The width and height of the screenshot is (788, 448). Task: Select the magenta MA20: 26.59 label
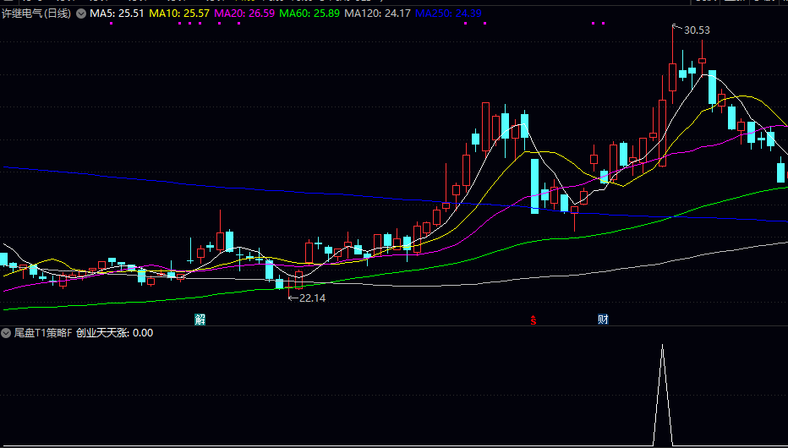244,14
